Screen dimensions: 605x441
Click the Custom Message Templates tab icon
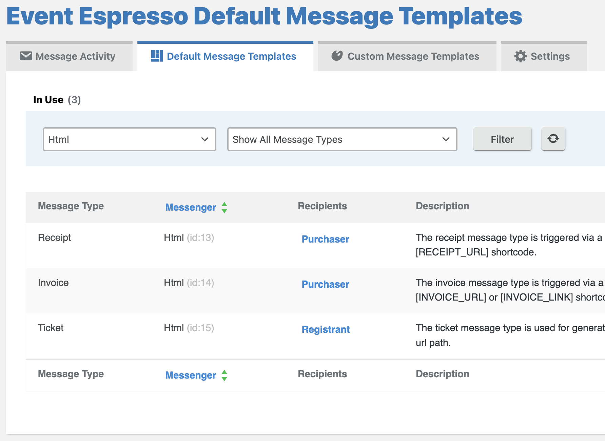click(x=337, y=56)
